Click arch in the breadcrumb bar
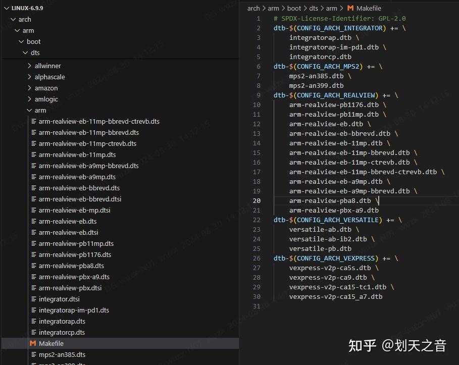This screenshot has height=365, width=459. coord(253,8)
